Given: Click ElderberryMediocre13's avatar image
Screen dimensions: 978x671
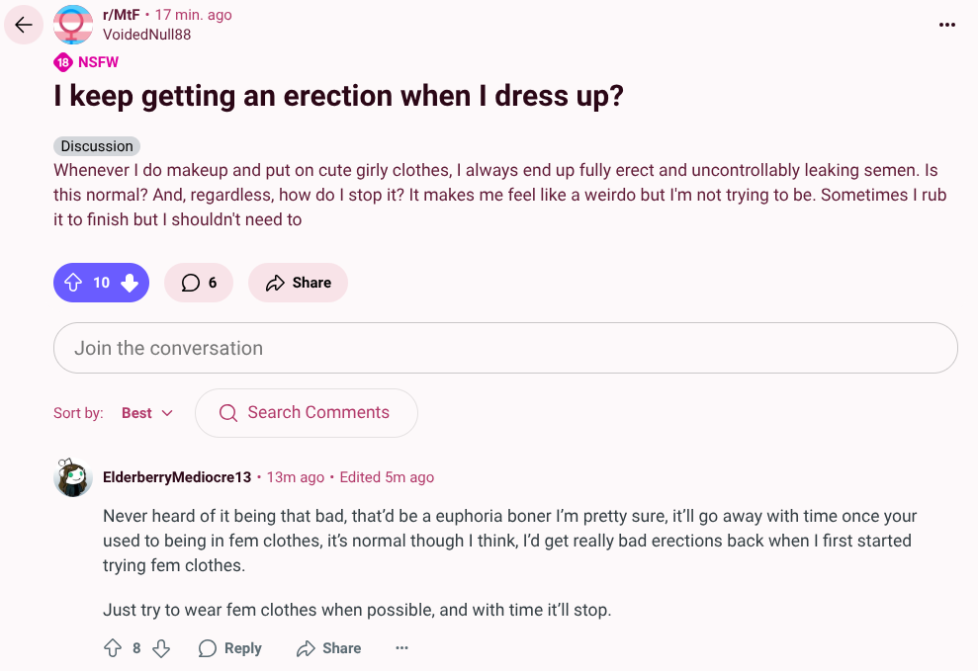Looking at the screenshot, I should (x=73, y=478).
